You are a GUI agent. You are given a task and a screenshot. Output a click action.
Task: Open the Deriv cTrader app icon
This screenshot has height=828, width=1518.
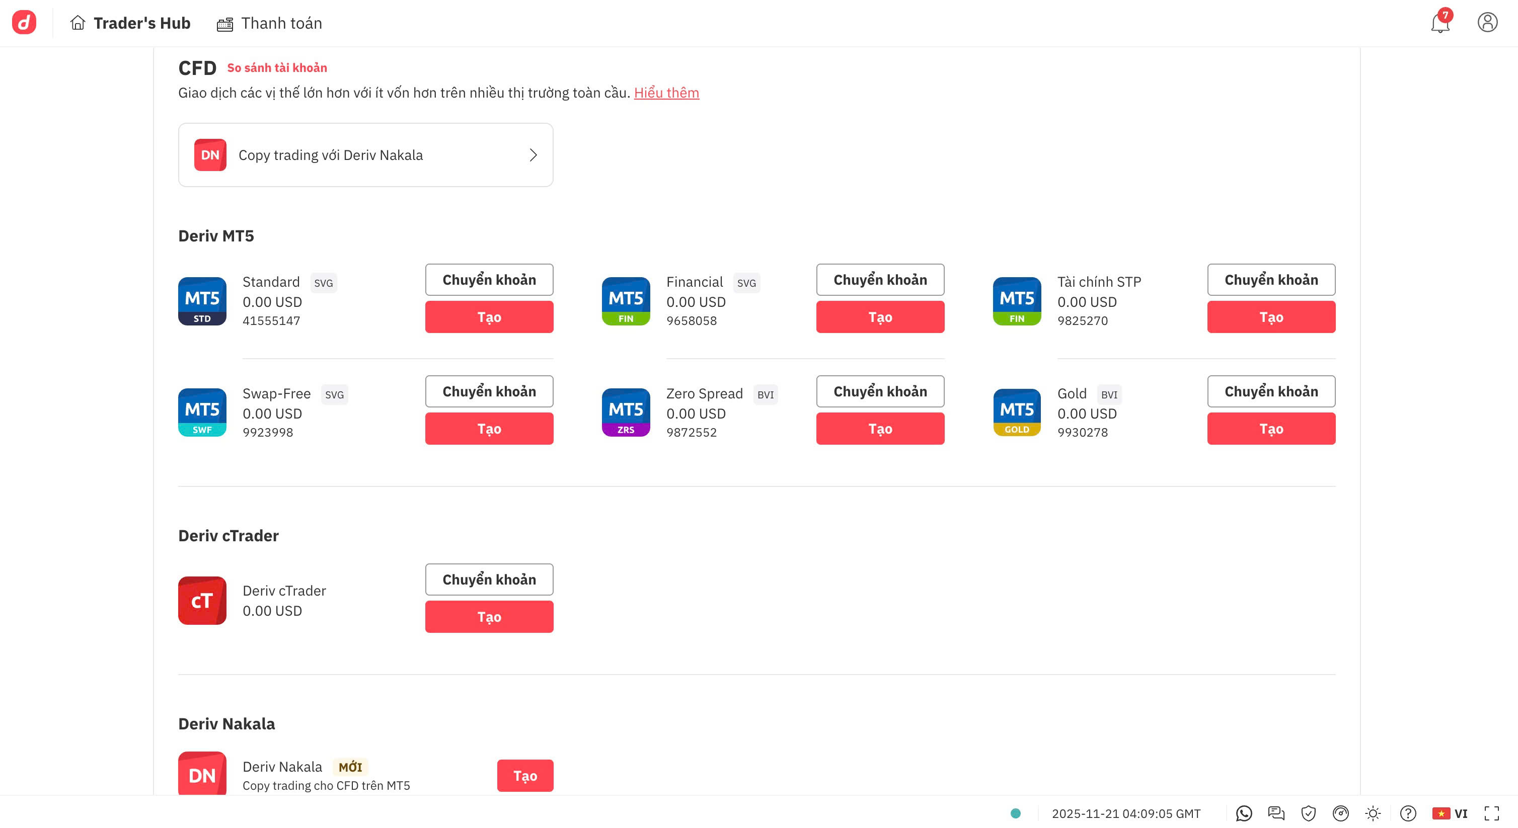coord(202,600)
